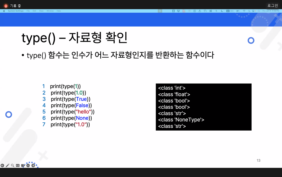Viewport: 282px width, 177px height.
Task: Click output line <class 'float'>
Action: point(174,94)
